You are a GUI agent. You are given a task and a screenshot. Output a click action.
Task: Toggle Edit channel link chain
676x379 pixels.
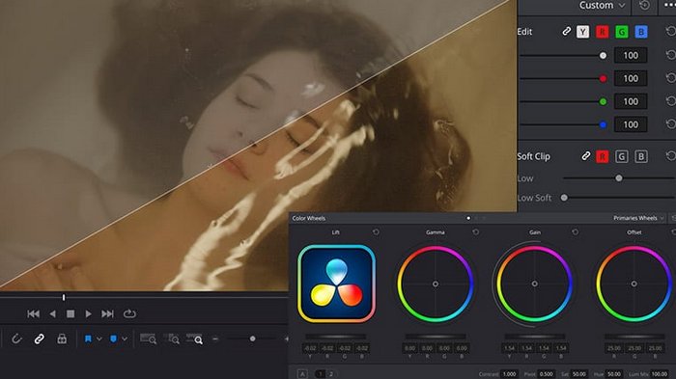click(567, 32)
